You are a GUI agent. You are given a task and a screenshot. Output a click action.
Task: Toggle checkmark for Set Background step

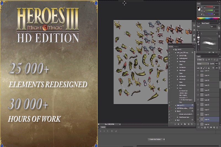coord(170,58)
